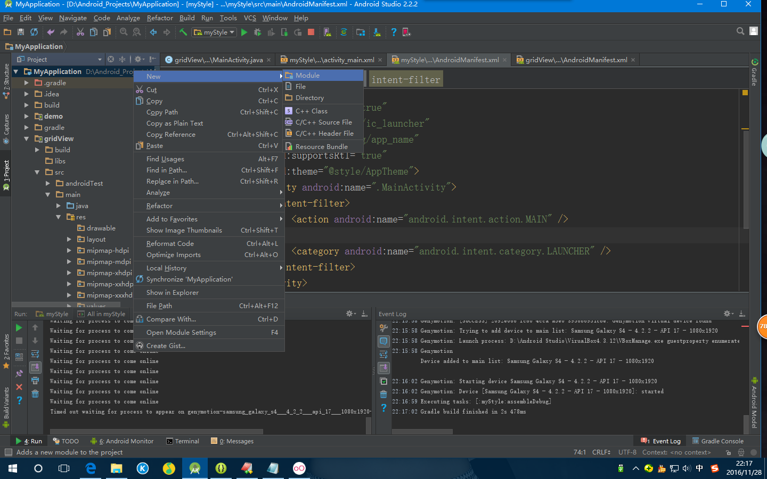Open the SDK Manager toolbar icon
The height and width of the screenshot is (479, 767).
[377, 32]
